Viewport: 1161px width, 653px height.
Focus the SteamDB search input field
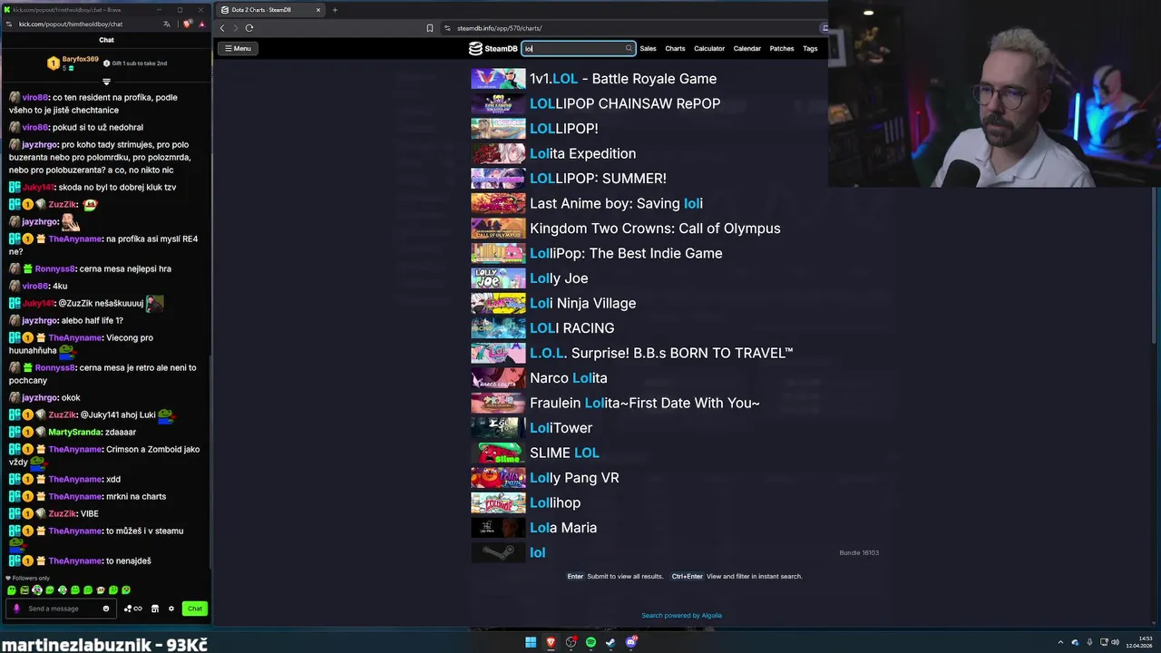pos(578,48)
